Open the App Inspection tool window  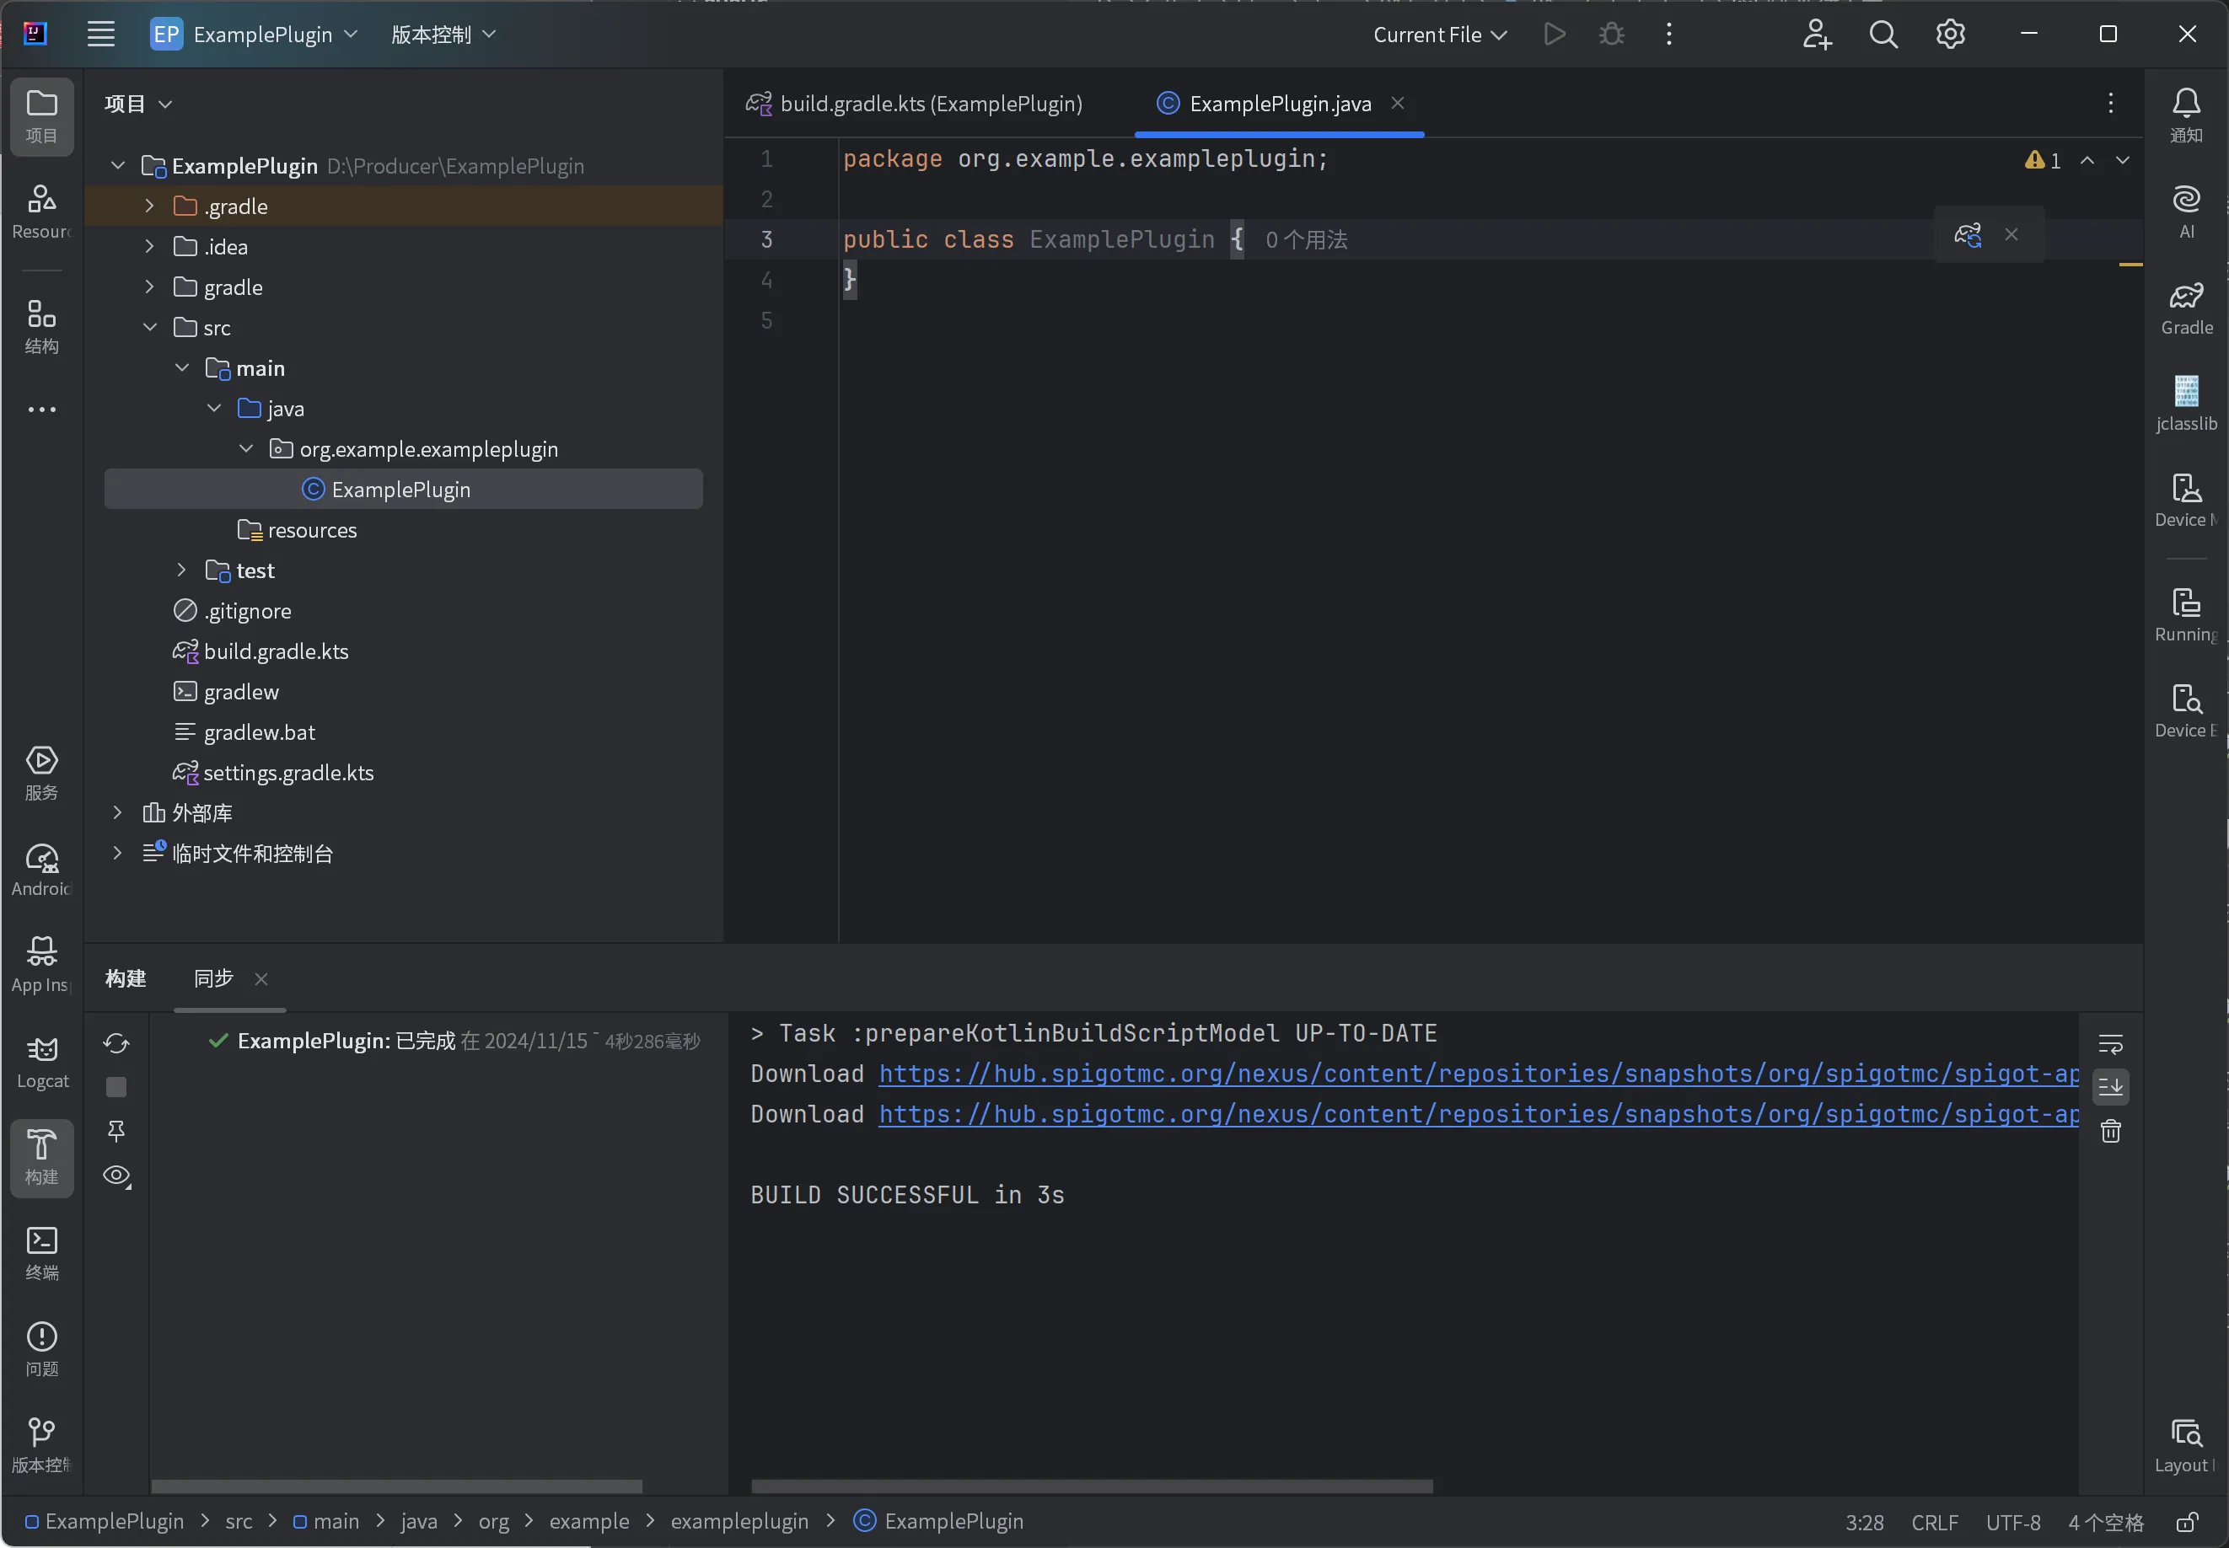click(41, 965)
